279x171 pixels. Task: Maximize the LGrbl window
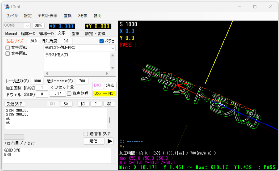[255, 7]
